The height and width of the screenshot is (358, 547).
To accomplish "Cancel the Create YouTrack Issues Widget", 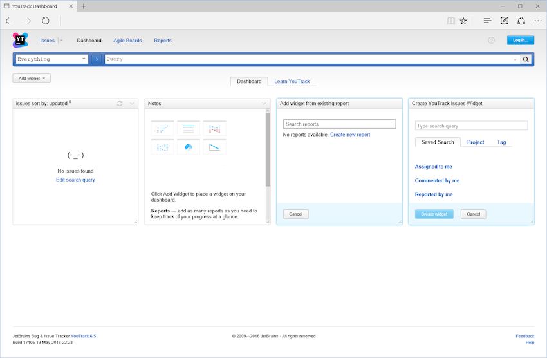I will click(x=474, y=214).
